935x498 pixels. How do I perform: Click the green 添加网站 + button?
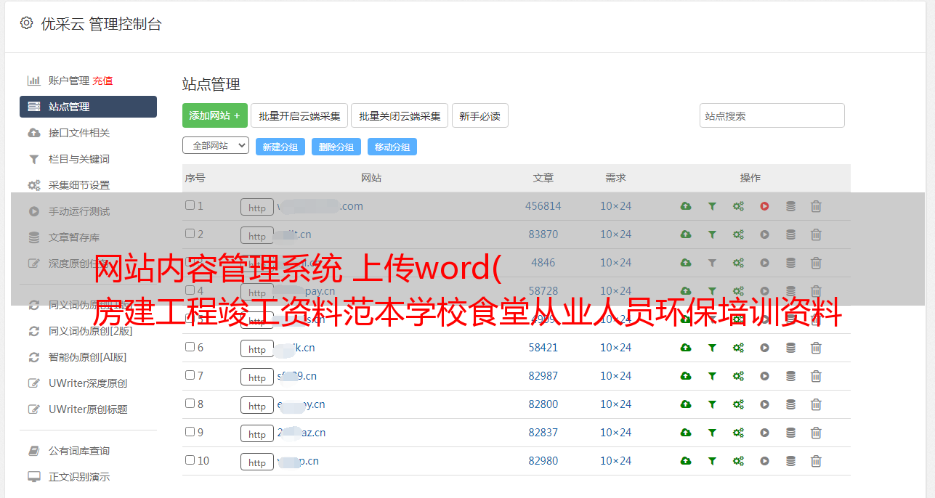pos(215,115)
